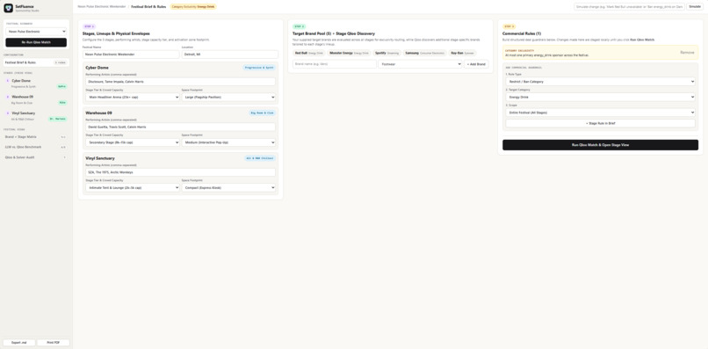
Task: Click the + Add Brand button
Action: [476, 64]
